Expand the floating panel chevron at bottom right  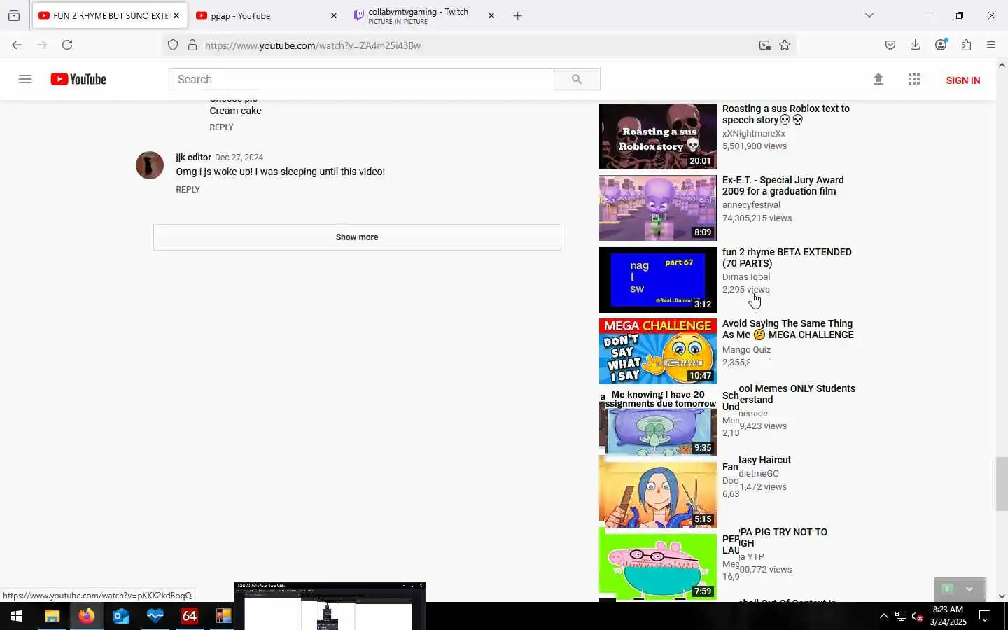[x=969, y=589]
